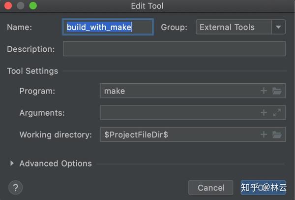Browse for working directory using folder icon
The height and width of the screenshot is (200, 295).
(277, 134)
